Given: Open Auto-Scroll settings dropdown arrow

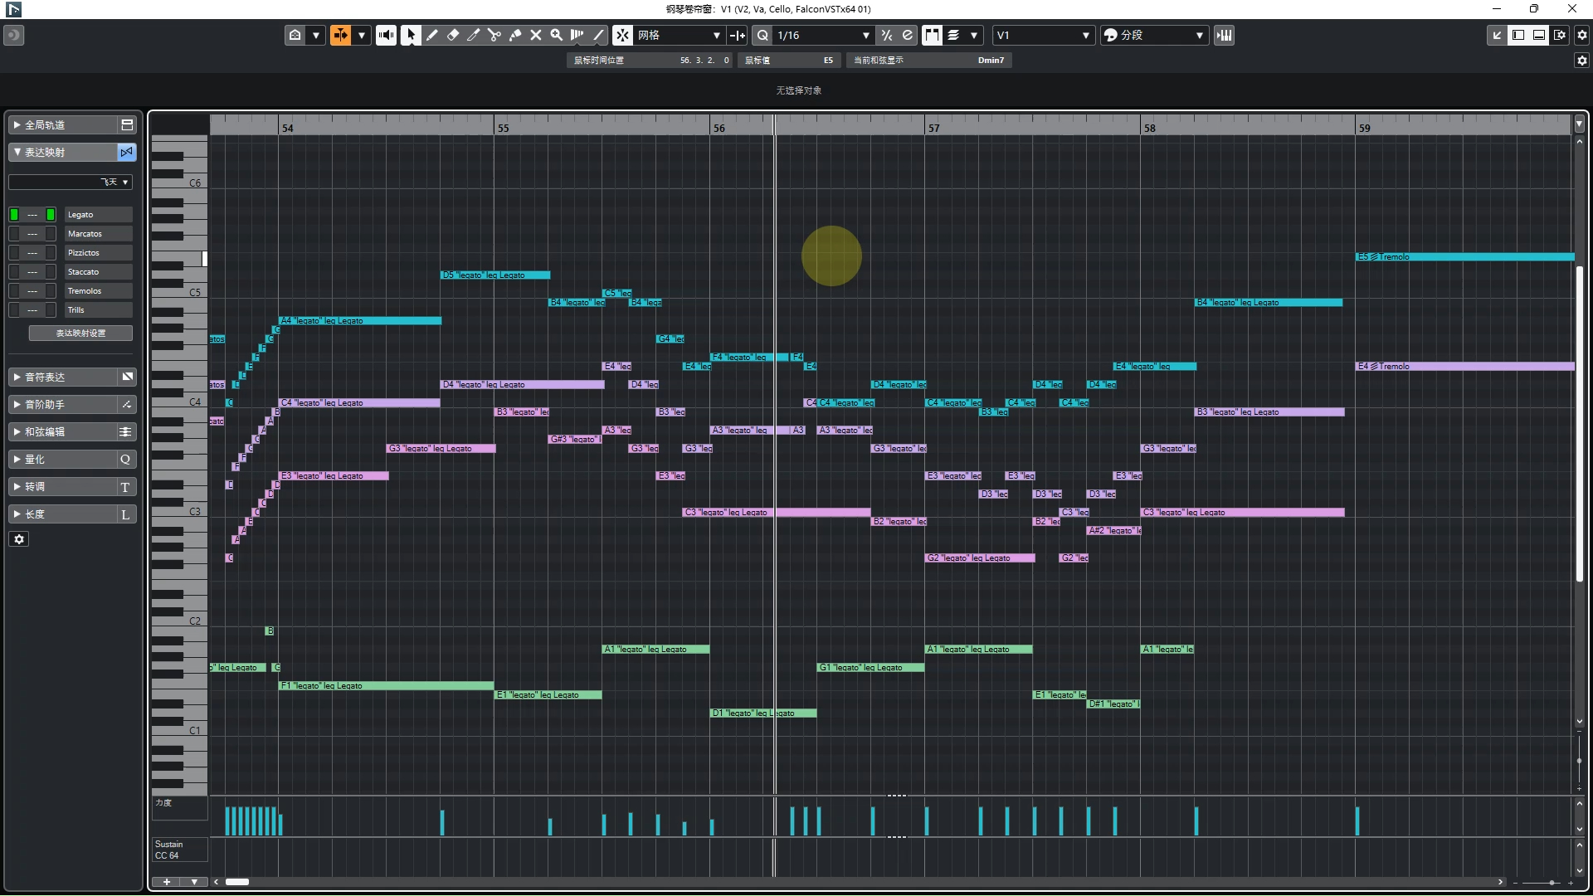Looking at the screenshot, I should coord(362,35).
